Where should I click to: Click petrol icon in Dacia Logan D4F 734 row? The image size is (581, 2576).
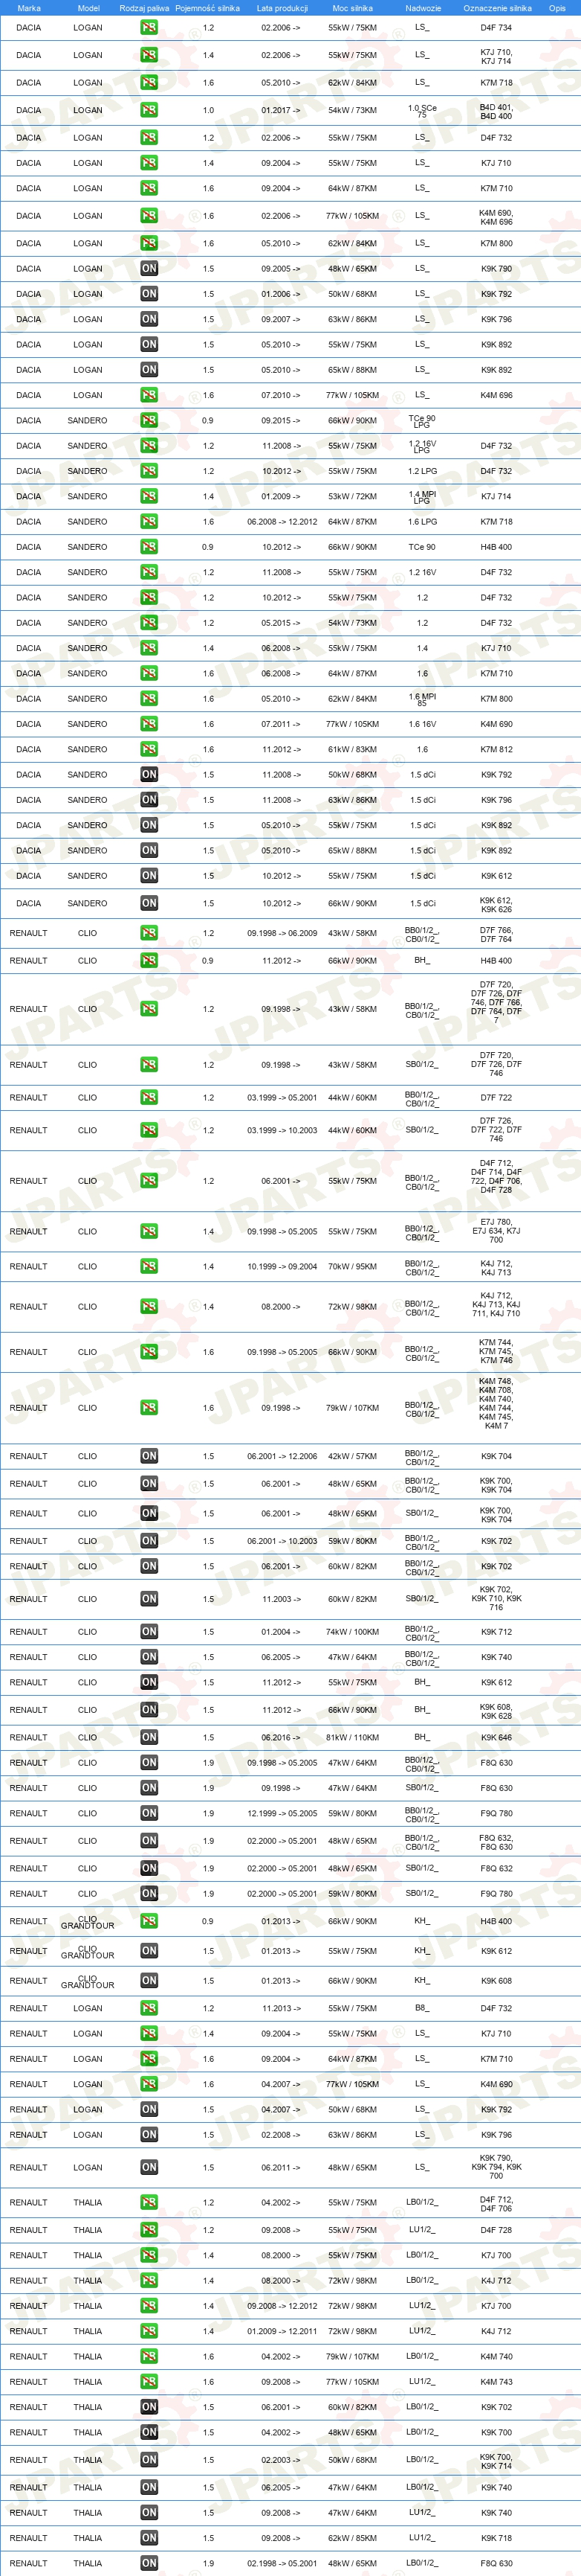tap(149, 28)
